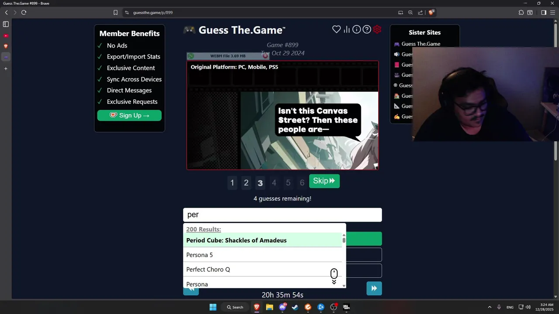
Task: Open the extensions puzzle icon
Action: point(521,13)
